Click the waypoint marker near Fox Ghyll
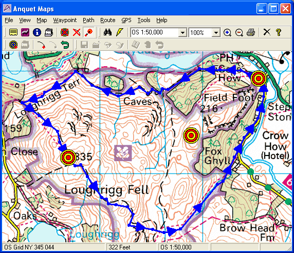The width and height of the screenshot is (294, 253). pyautogui.click(x=191, y=135)
